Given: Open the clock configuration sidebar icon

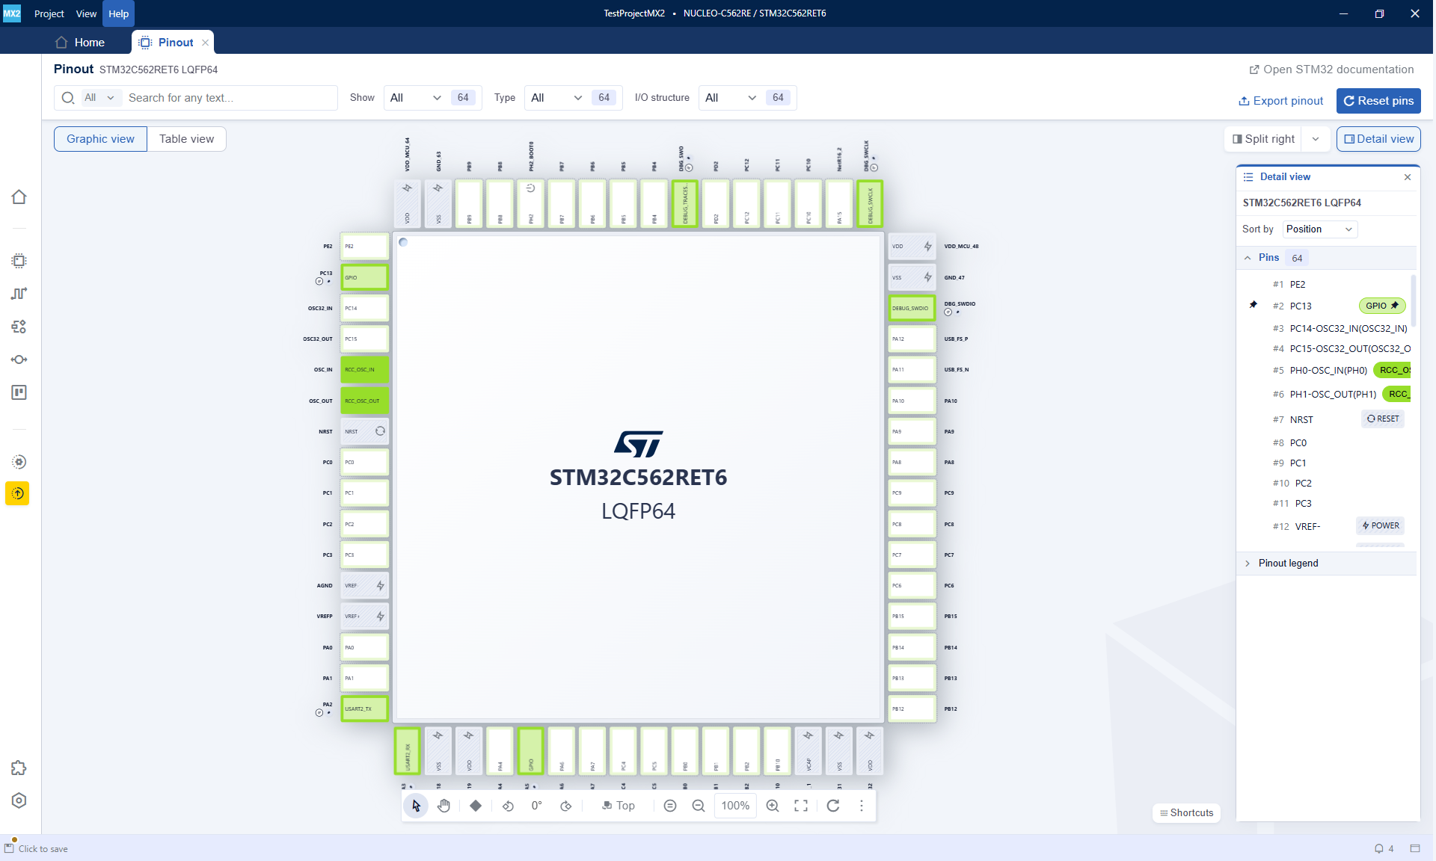Looking at the screenshot, I should pos(19,294).
